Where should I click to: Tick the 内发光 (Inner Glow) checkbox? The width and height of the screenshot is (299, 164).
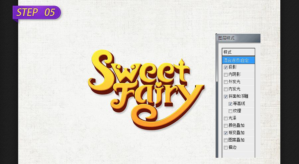pos(226,89)
